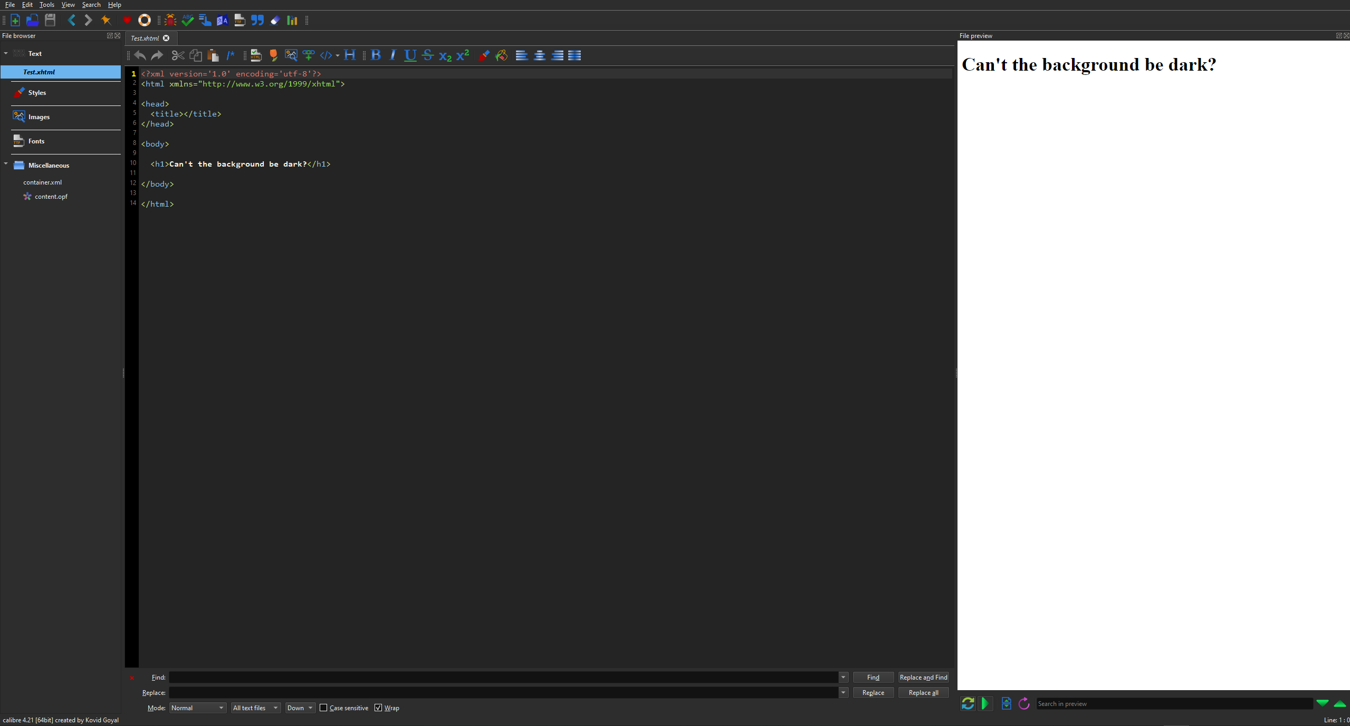Viewport: 1350px width, 726px height.
Task: Click the spell check icon
Action: click(187, 21)
